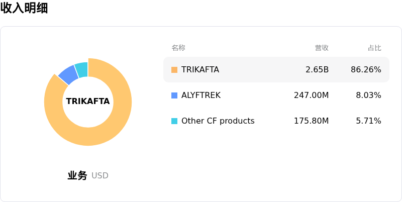Click the 业务 label below the chart

[x=77, y=176]
